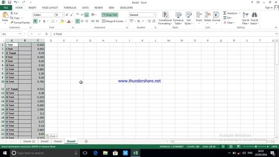Open the Sort & Filter icon

click(x=245, y=15)
